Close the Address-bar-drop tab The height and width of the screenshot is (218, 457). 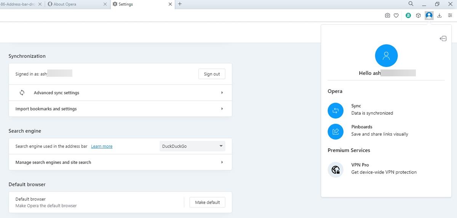click(x=40, y=4)
